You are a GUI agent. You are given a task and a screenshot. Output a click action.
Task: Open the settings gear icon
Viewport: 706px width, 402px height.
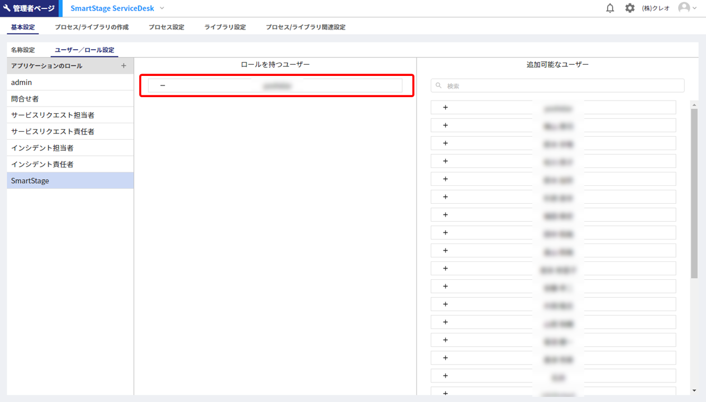point(629,8)
